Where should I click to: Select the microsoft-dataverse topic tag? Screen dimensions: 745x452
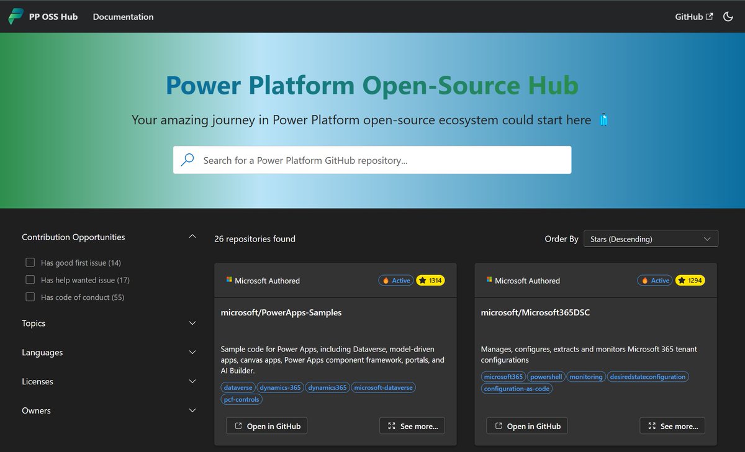pyautogui.click(x=383, y=387)
